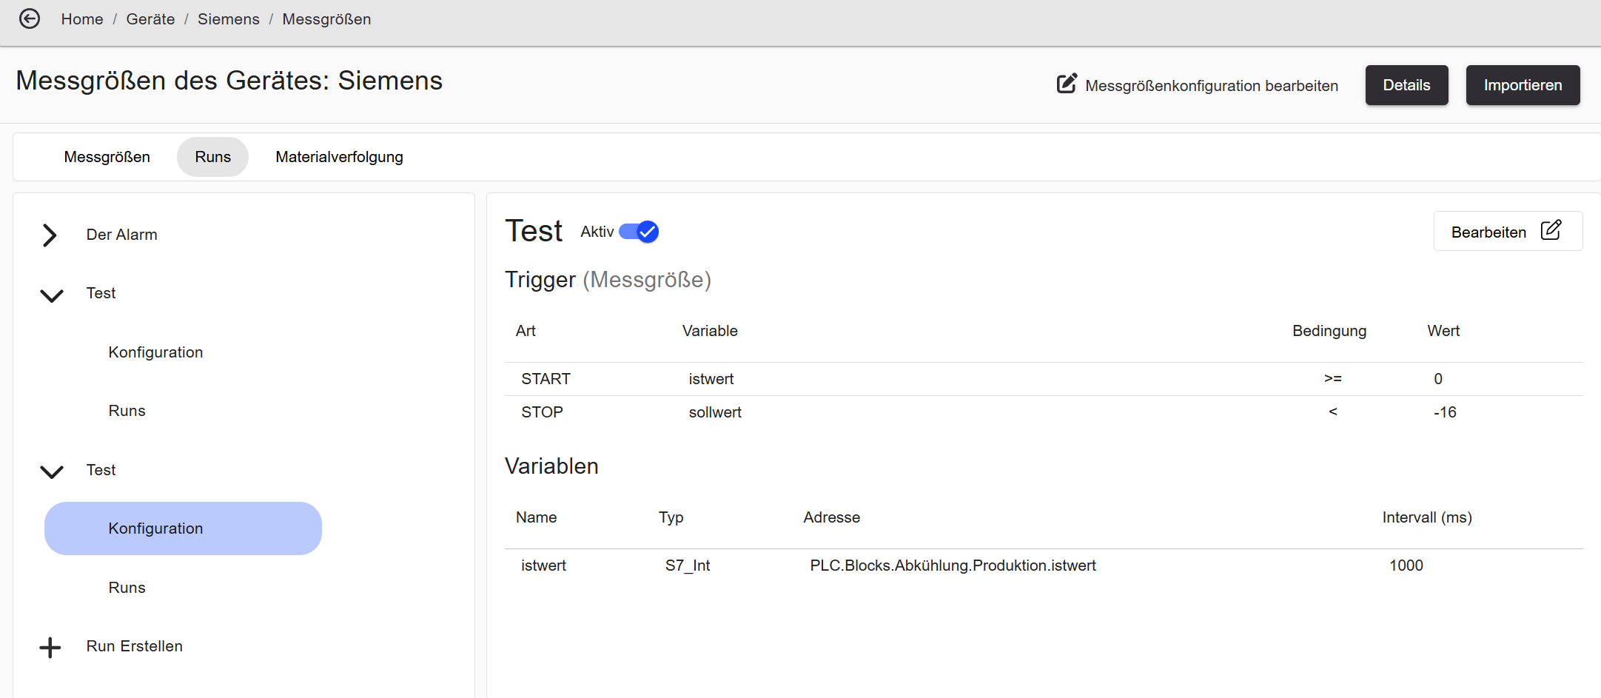Collapse the second Test entry chevron above selected Konfiguration
This screenshot has height=698, width=1601.
52,471
